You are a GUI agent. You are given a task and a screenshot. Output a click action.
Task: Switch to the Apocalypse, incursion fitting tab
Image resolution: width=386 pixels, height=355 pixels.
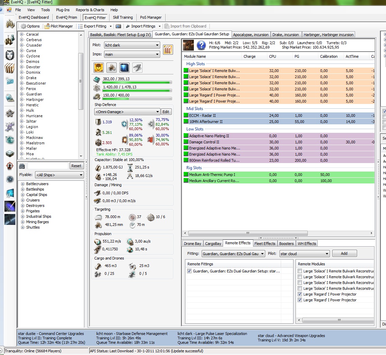[x=251, y=34]
